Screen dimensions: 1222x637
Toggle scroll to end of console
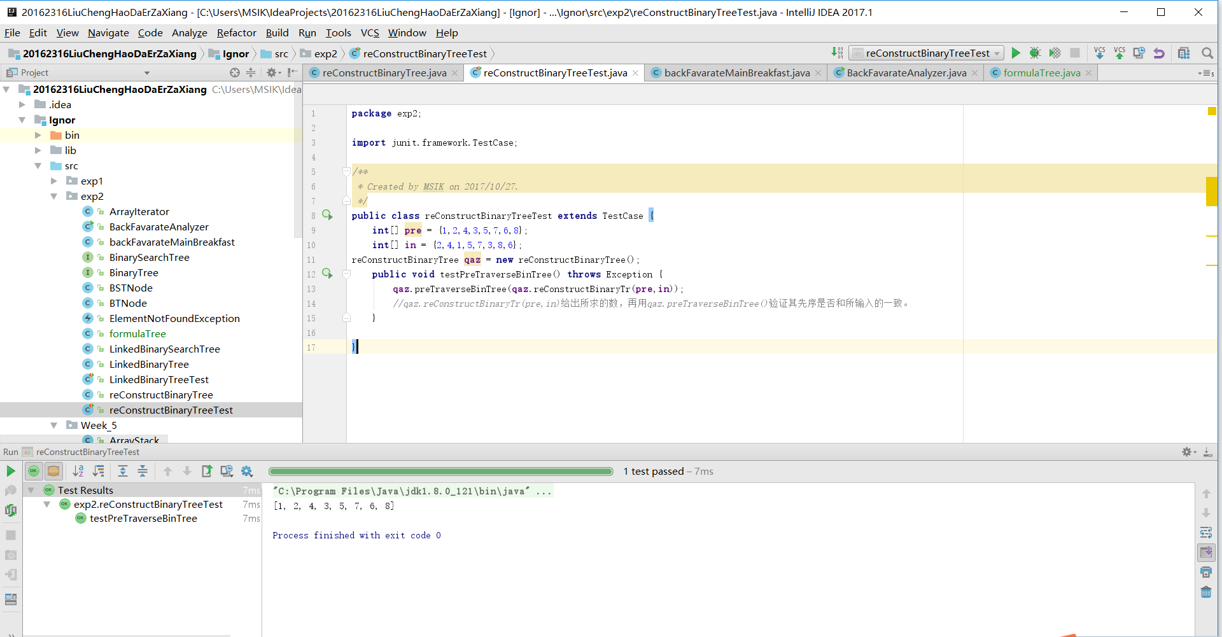pos(1206,552)
